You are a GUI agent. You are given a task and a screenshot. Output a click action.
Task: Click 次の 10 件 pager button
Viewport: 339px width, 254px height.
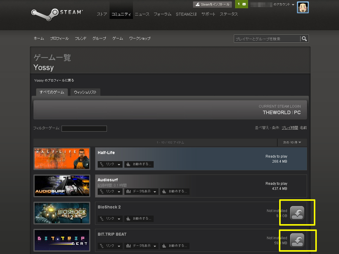pos(292,142)
